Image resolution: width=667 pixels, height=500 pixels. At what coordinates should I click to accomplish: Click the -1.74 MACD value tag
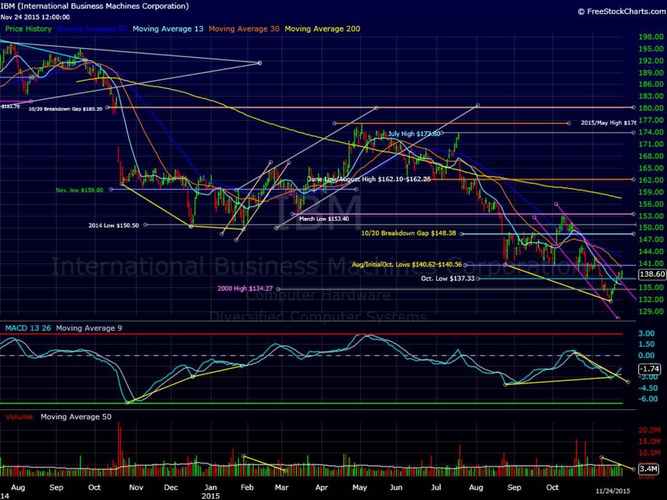pyautogui.click(x=649, y=369)
